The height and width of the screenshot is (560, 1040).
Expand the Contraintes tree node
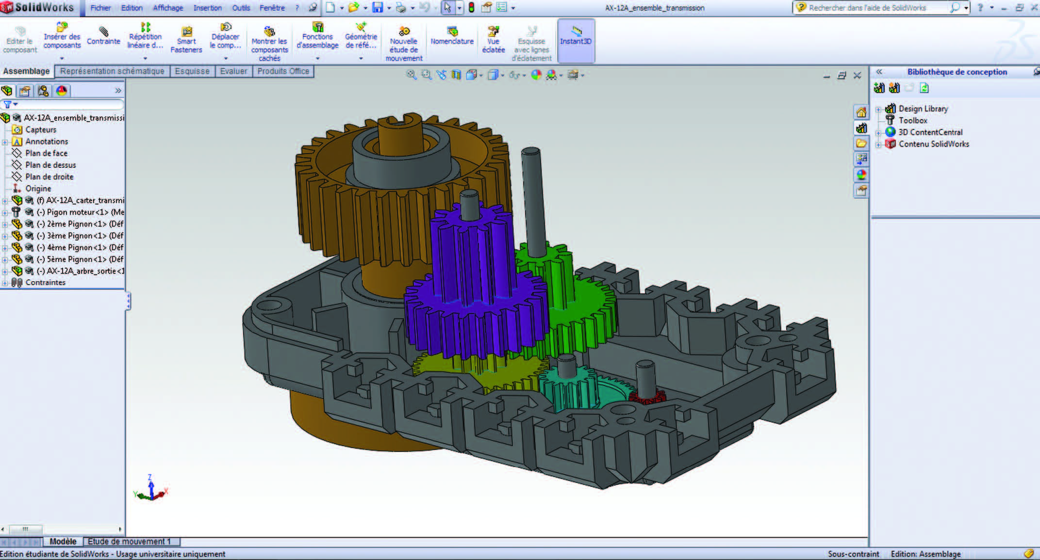pos(5,283)
